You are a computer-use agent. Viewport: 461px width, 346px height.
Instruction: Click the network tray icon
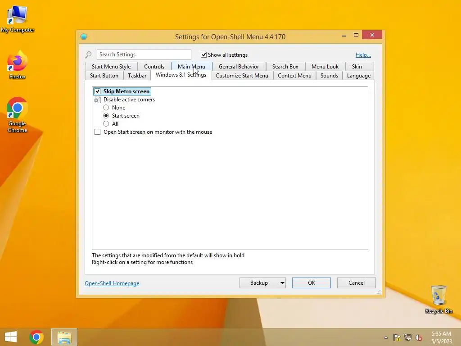pyautogui.click(x=408, y=337)
